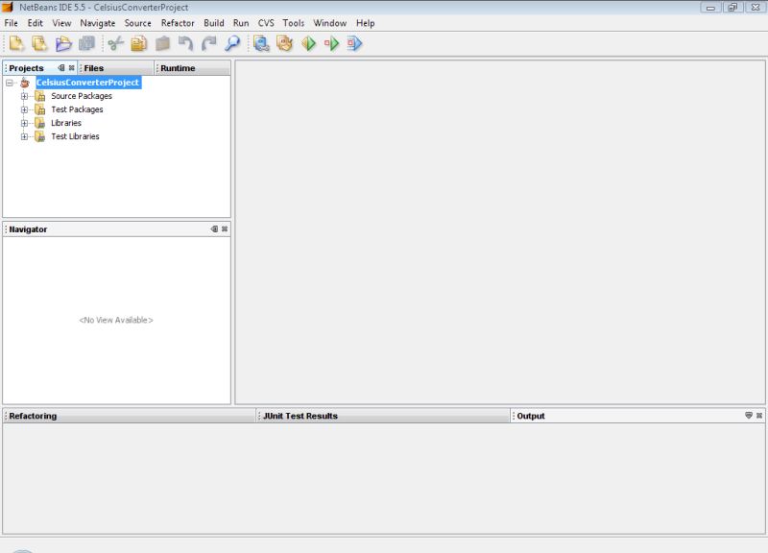
Task: Paste from the clipboard
Action: 159,41
